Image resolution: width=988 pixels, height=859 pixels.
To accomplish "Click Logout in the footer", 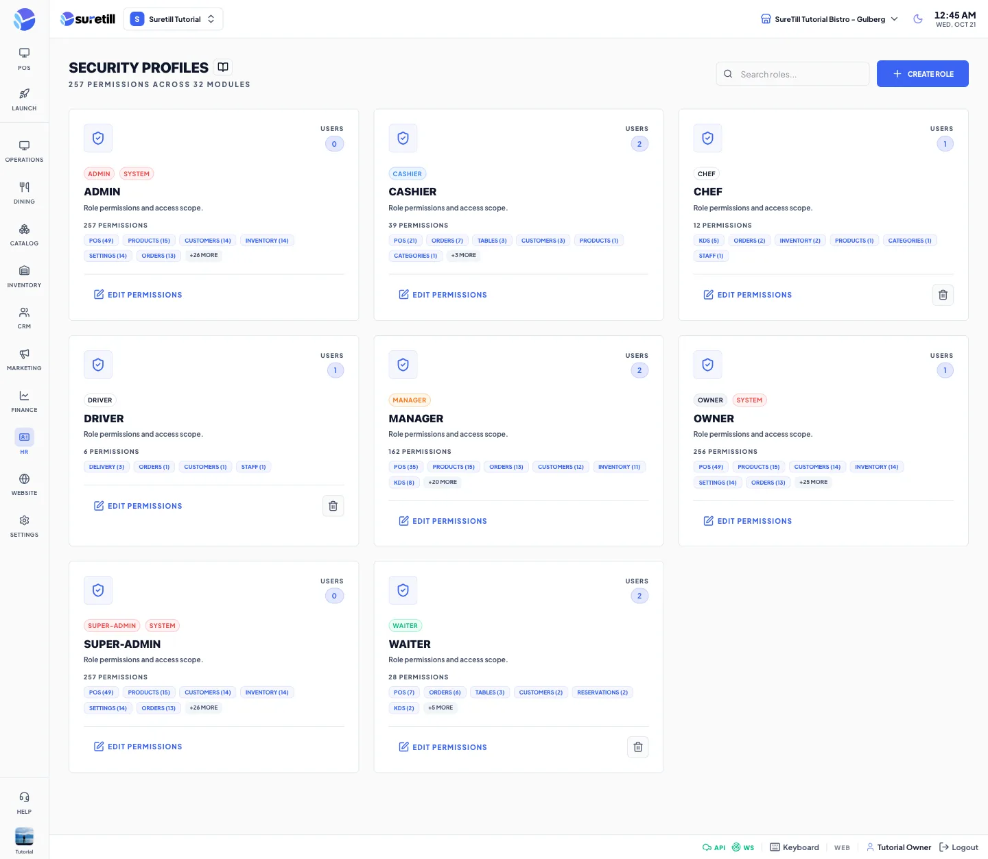I will 958,847.
